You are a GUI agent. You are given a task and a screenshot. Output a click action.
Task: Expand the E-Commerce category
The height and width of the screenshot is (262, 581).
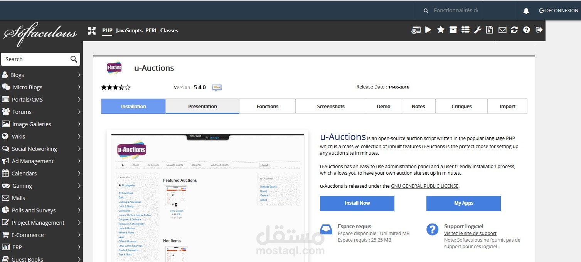(41, 235)
